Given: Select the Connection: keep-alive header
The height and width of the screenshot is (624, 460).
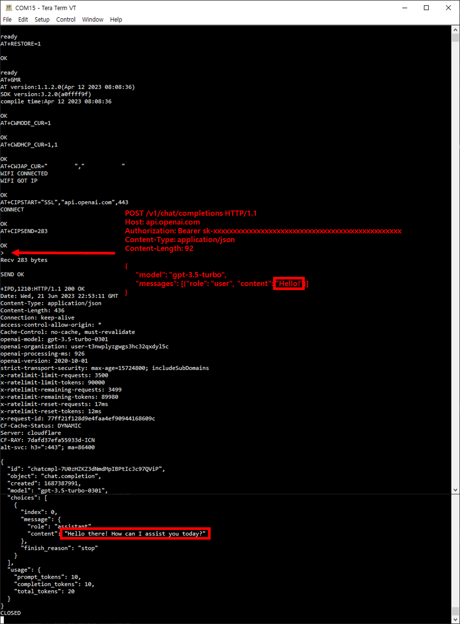Looking at the screenshot, I should click(37, 318).
